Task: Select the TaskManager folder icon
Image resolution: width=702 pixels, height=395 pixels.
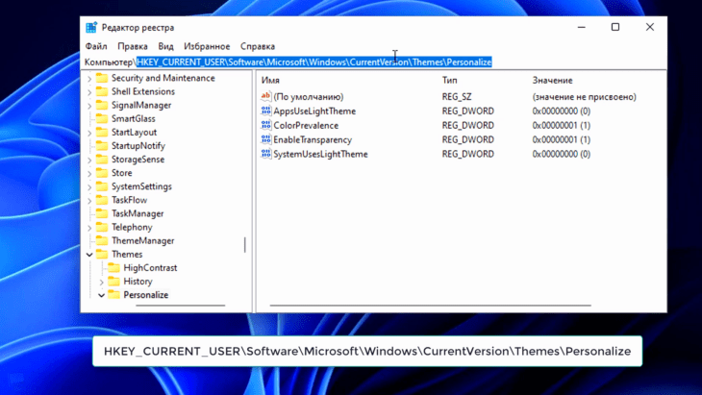Action: (x=102, y=213)
